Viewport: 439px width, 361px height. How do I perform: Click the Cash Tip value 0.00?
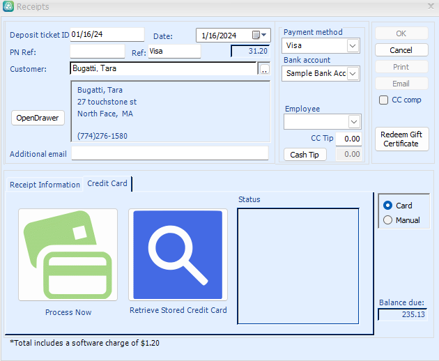click(x=348, y=154)
